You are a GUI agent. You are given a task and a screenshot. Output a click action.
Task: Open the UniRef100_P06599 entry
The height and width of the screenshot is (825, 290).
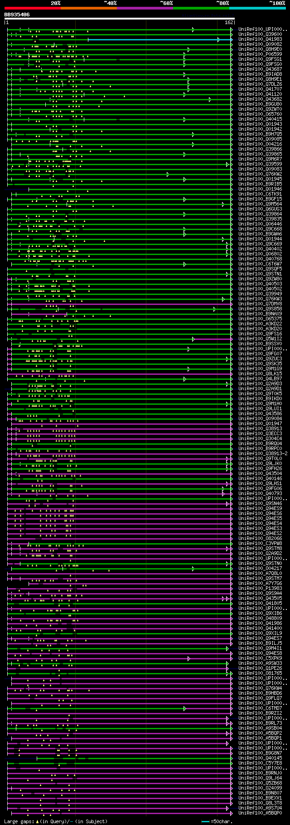260,54
